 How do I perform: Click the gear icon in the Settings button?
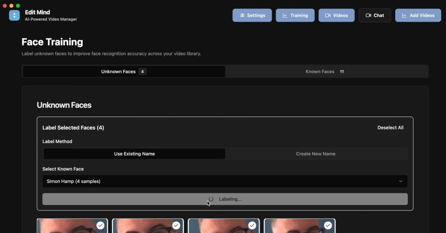[242, 16]
